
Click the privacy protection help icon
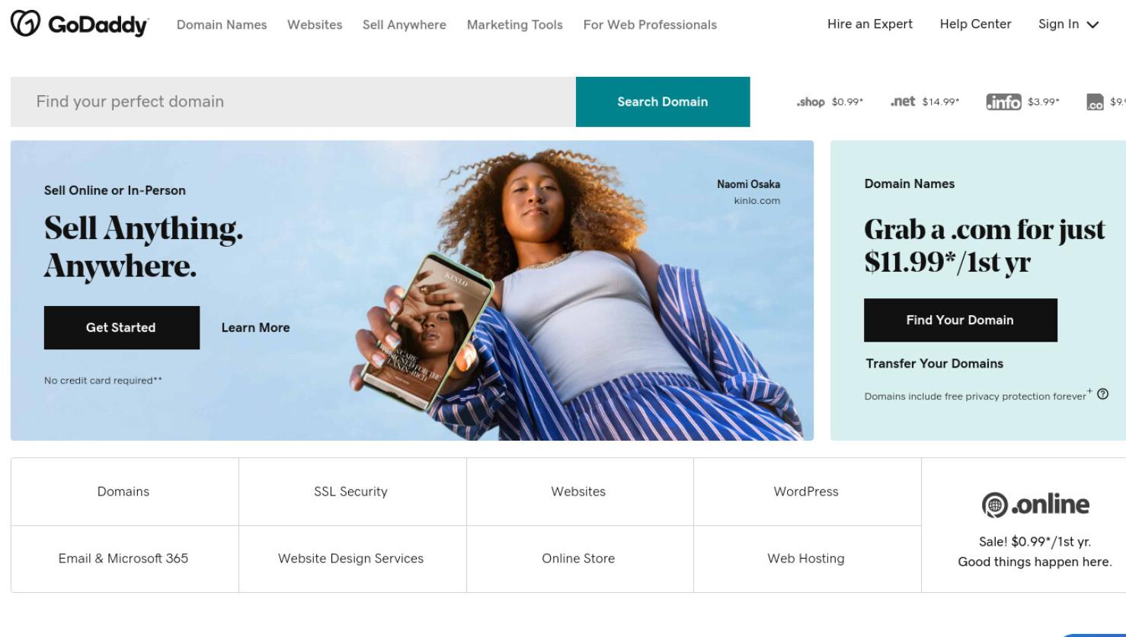(x=1102, y=393)
